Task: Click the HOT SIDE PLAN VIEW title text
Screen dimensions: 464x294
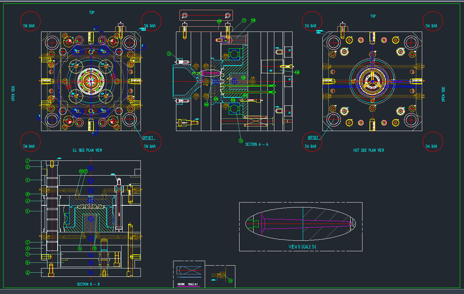Action: pos(368,150)
